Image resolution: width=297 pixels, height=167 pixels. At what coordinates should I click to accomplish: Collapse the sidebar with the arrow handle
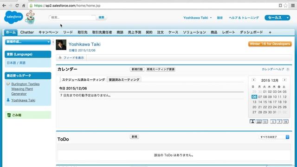pyautogui.click(x=53, y=42)
